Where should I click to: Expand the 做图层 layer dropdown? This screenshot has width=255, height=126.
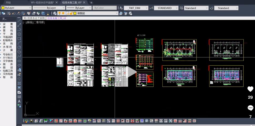point(117,13)
